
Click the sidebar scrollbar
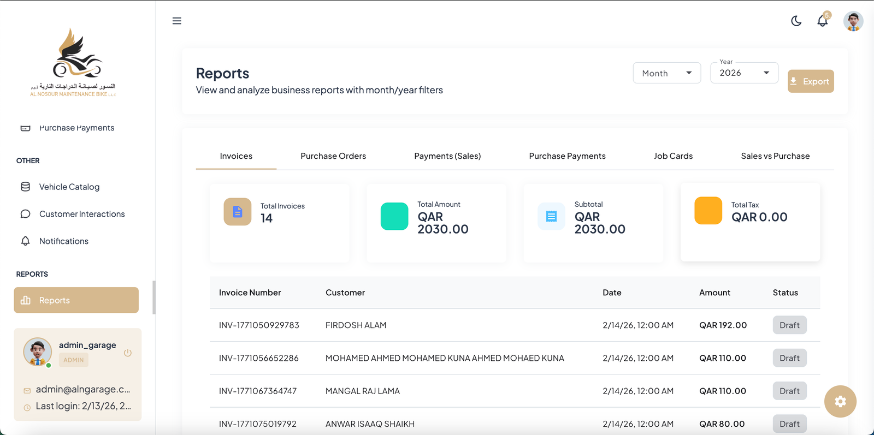point(154,297)
